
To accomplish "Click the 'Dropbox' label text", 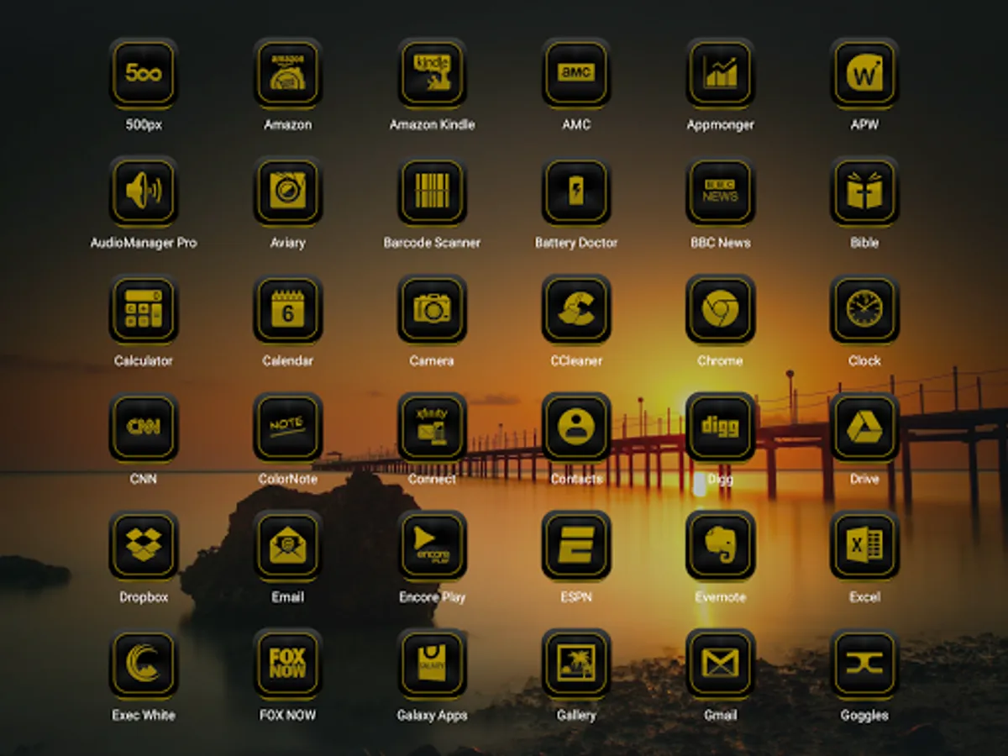I will point(144,597).
